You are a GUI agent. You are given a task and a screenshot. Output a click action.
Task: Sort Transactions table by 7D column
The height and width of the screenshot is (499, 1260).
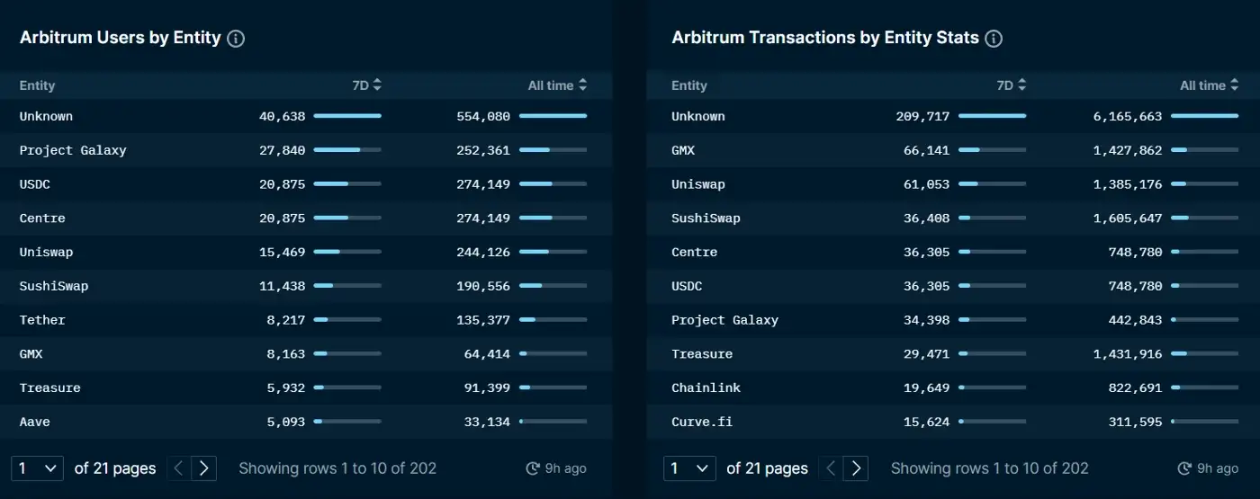pyautogui.click(x=1012, y=85)
